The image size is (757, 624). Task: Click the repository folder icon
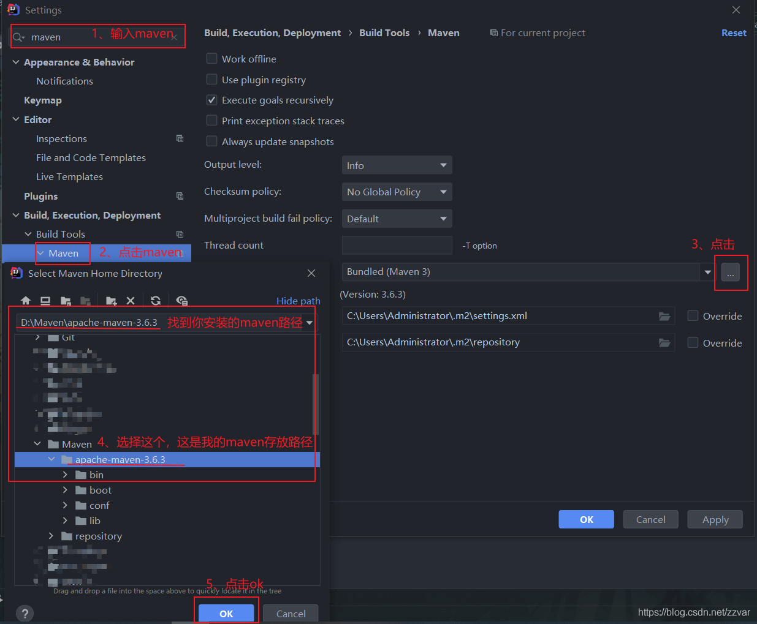[67, 536]
